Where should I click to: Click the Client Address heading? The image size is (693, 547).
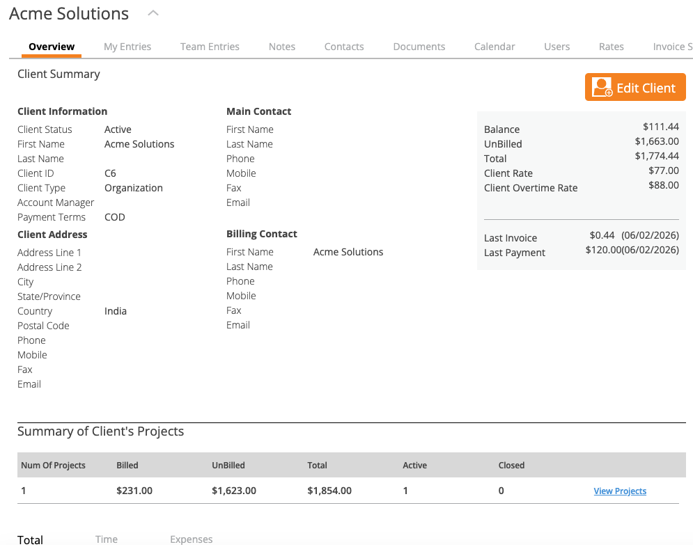click(x=52, y=235)
